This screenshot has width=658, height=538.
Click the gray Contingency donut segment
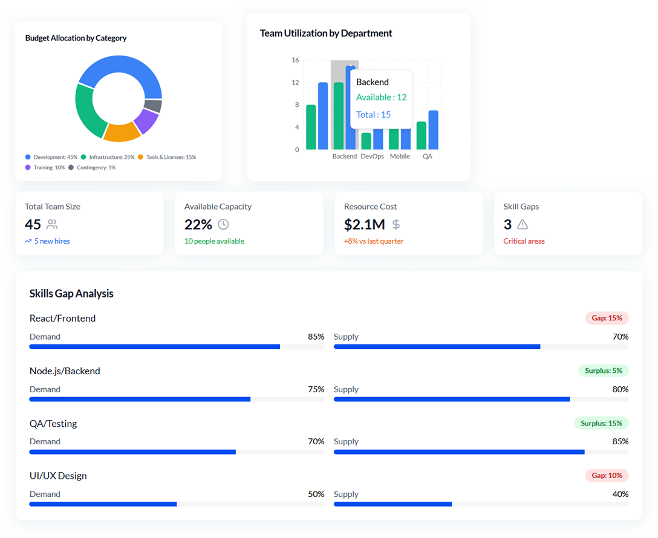point(154,106)
